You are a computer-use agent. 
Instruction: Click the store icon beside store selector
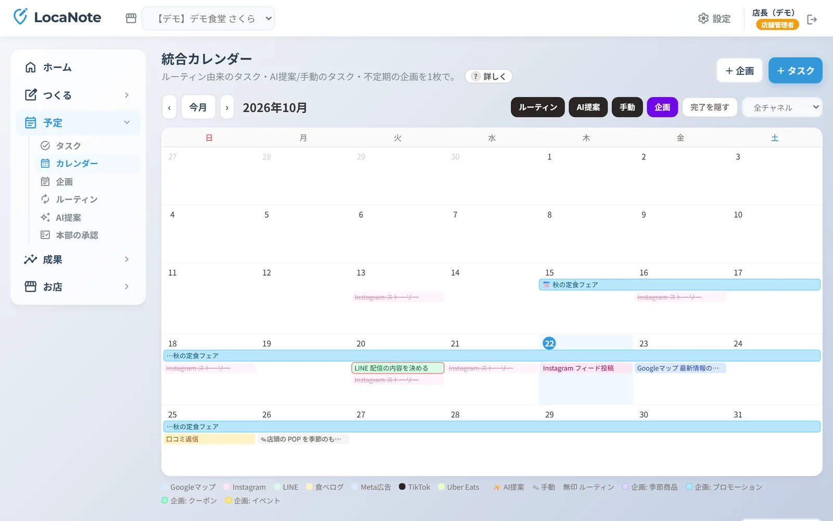(131, 18)
